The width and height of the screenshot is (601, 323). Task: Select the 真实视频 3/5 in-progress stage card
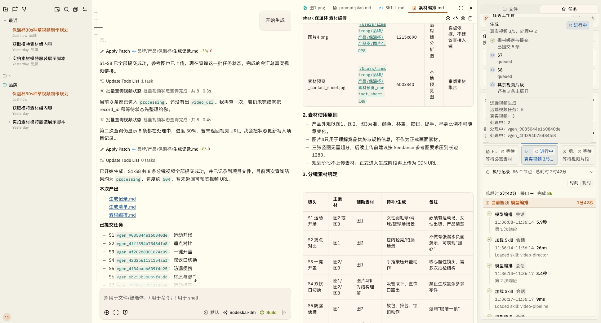[539, 155]
